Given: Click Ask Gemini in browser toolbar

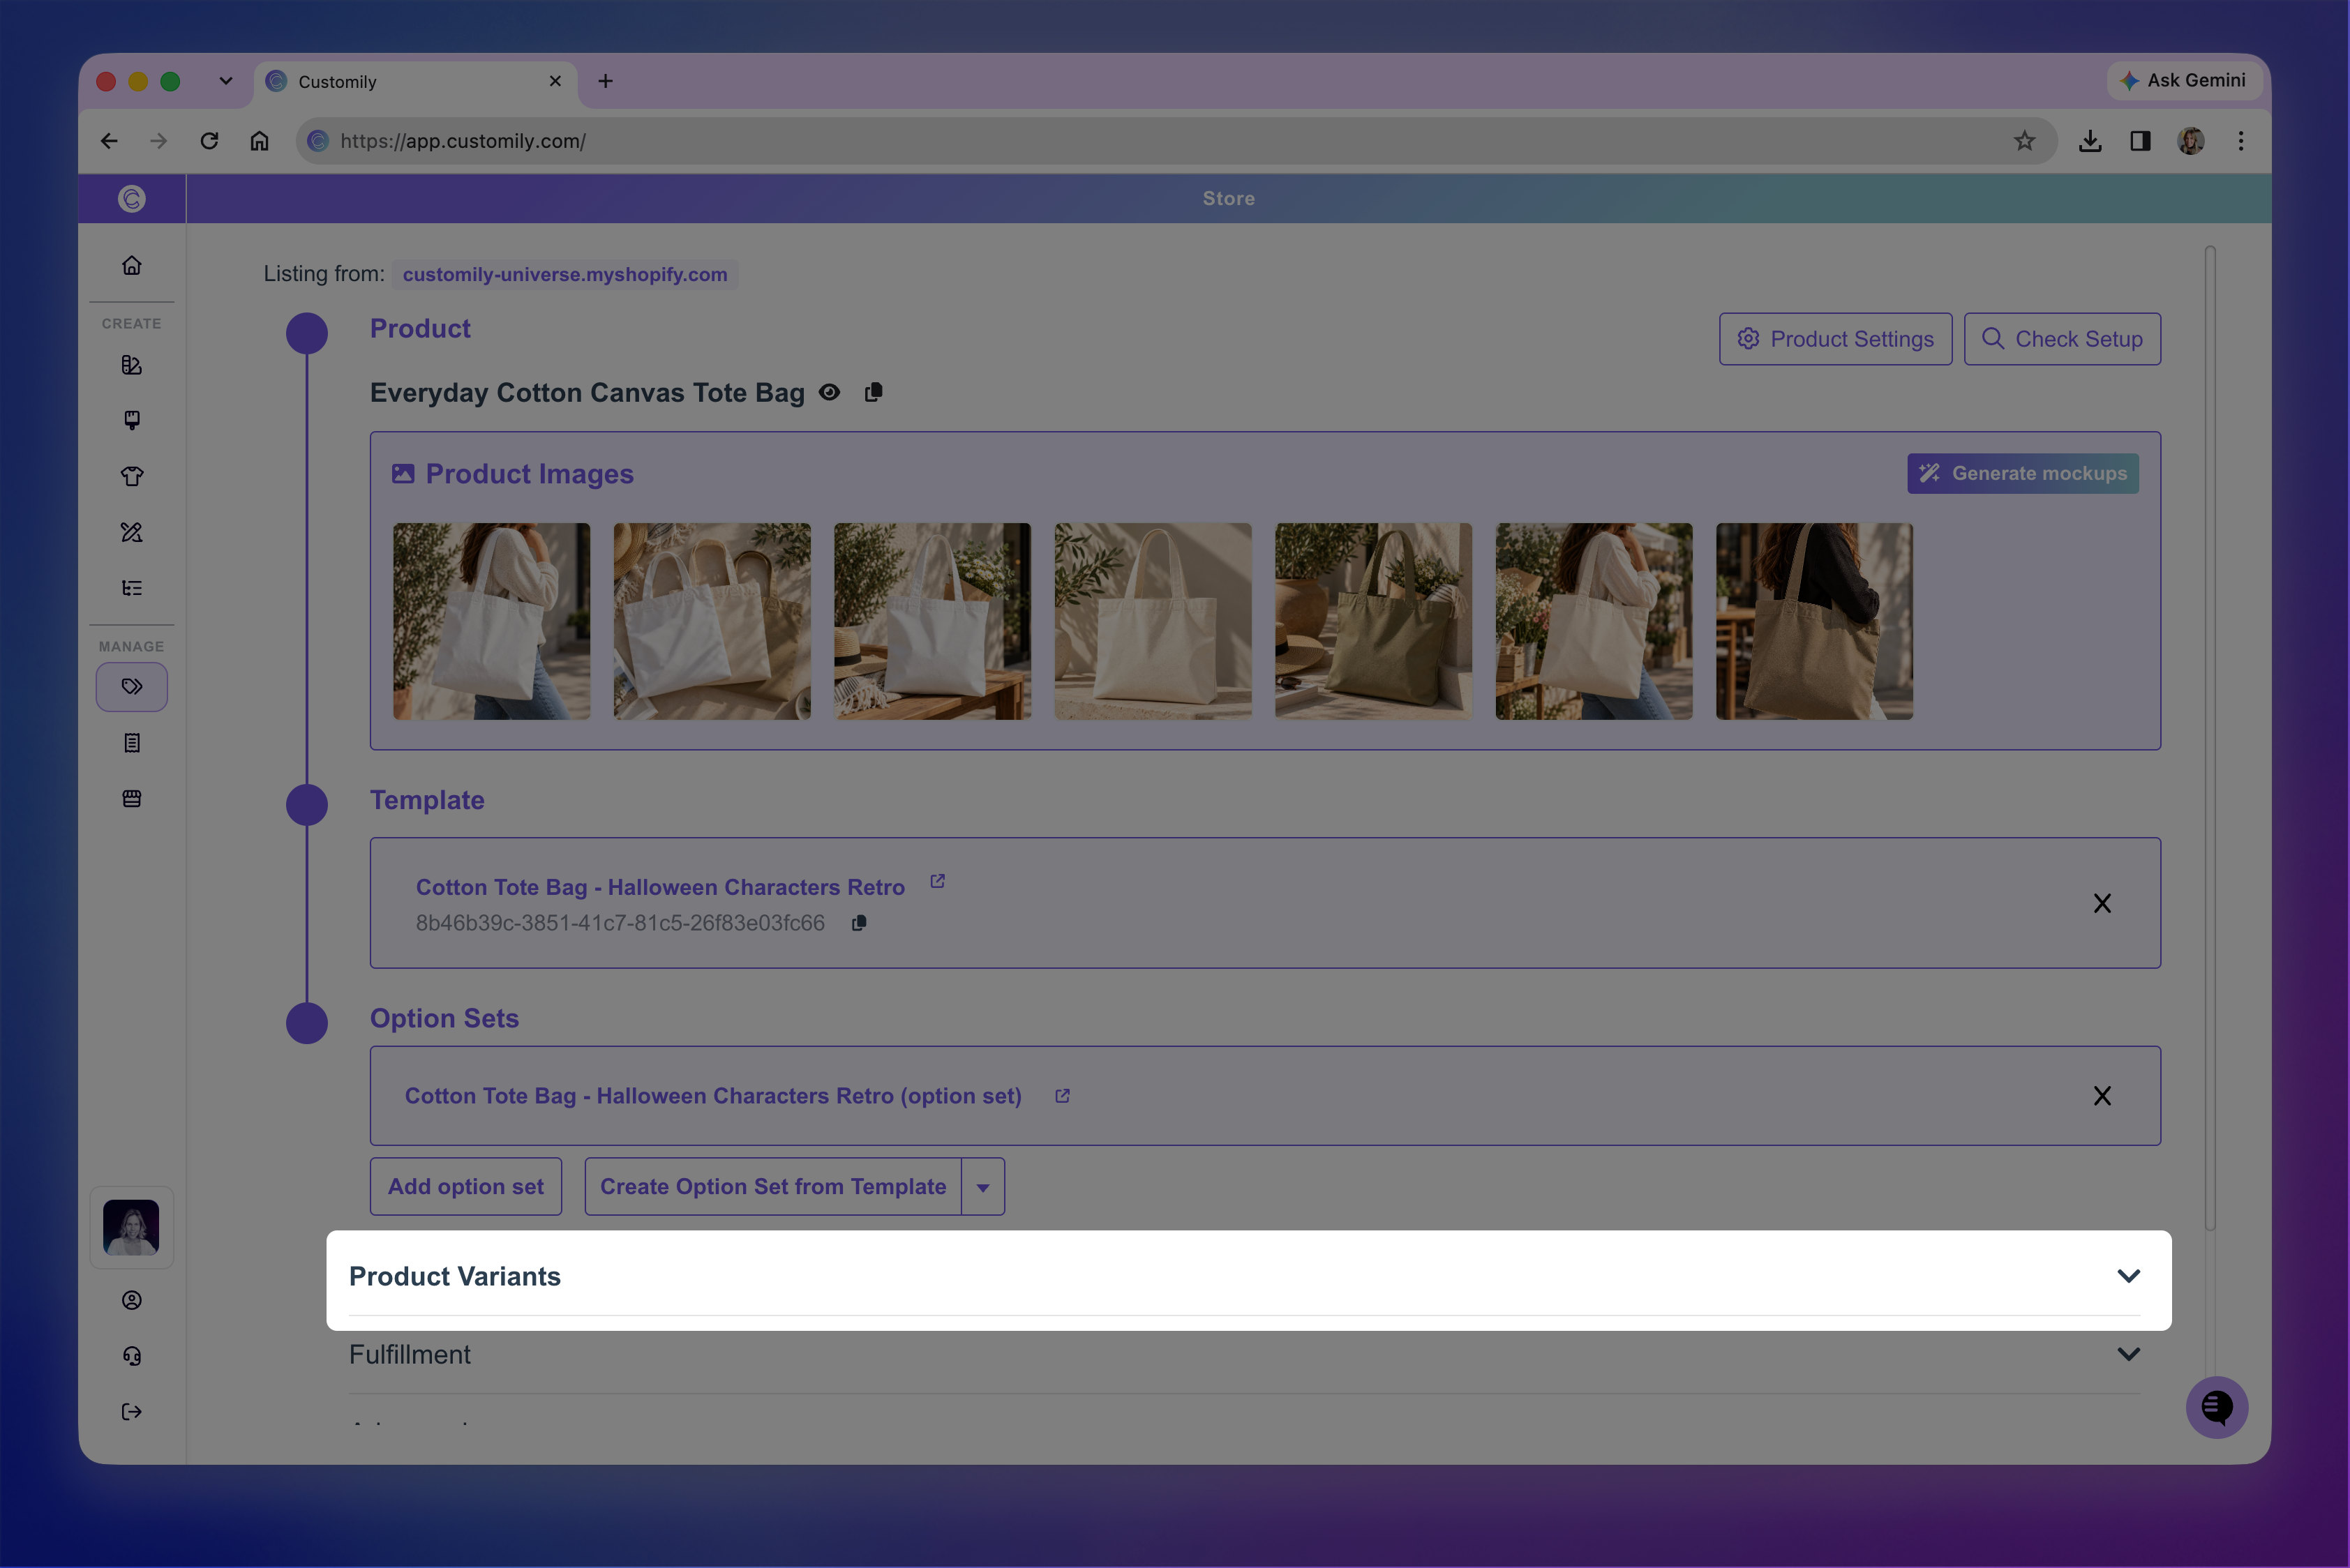Looking at the screenshot, I should [x=2183, y=81].
